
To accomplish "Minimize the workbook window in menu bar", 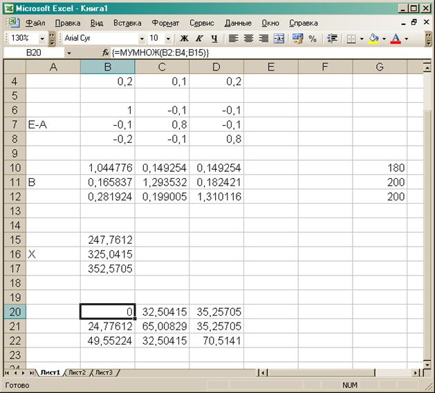I will point(403,23).
